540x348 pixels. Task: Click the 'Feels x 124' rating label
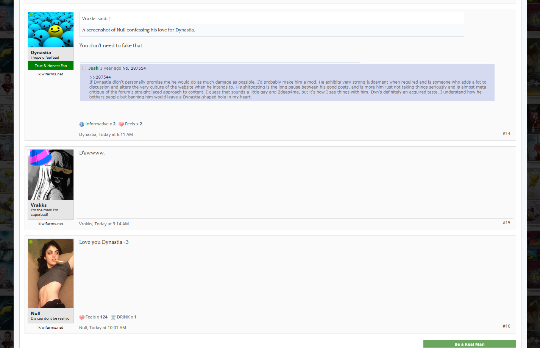tap(97, 317)
